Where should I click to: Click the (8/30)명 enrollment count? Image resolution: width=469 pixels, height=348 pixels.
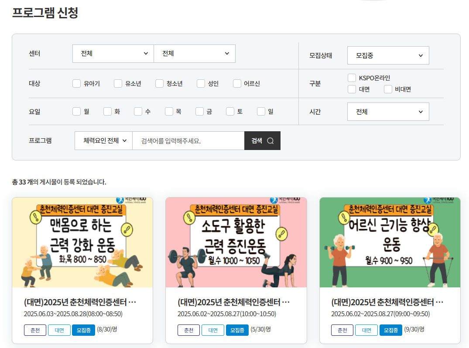click(107, 329)
